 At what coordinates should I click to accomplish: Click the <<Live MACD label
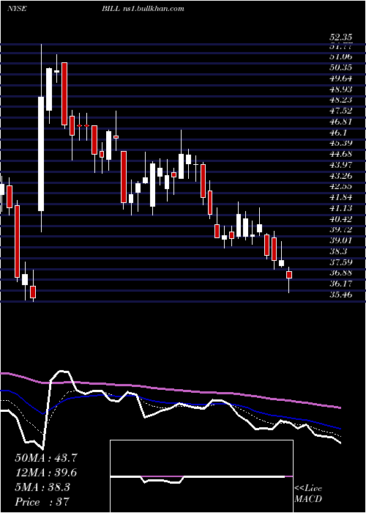(308, 494)
